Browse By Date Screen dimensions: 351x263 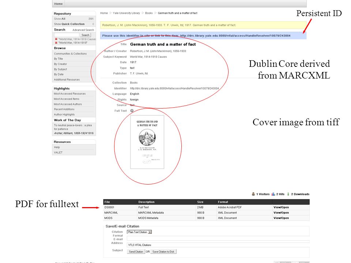58,75
